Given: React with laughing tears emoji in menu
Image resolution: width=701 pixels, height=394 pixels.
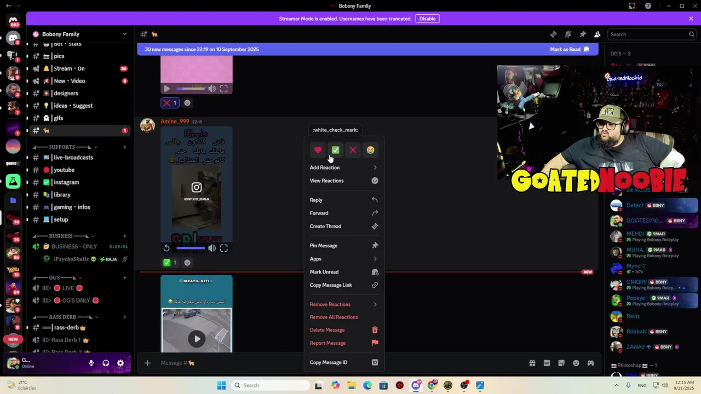Looking at the screenshot, I should (x=370, y=150).
